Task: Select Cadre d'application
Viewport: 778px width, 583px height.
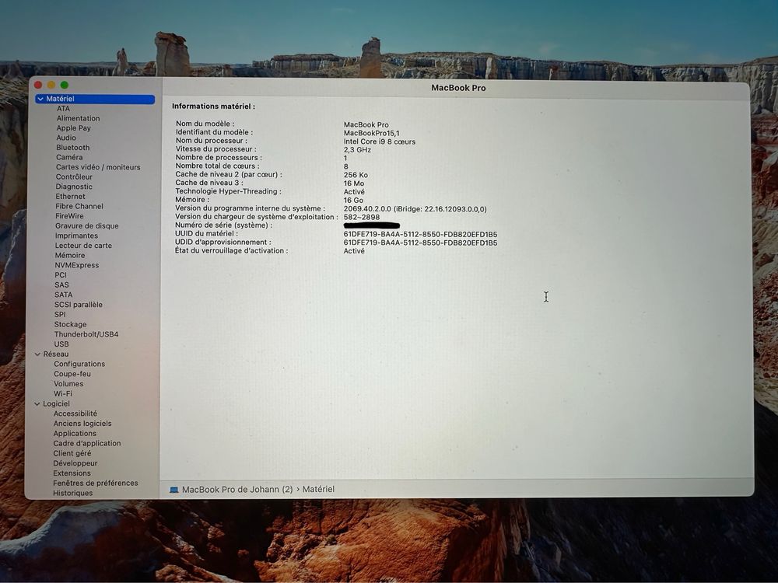Action: (87, 444)
